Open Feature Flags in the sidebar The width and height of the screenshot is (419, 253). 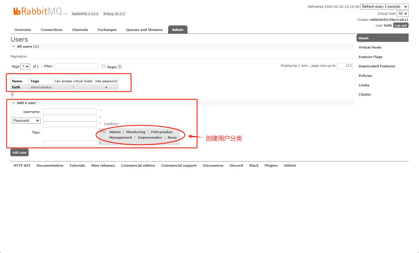click(x=370, y=57)
